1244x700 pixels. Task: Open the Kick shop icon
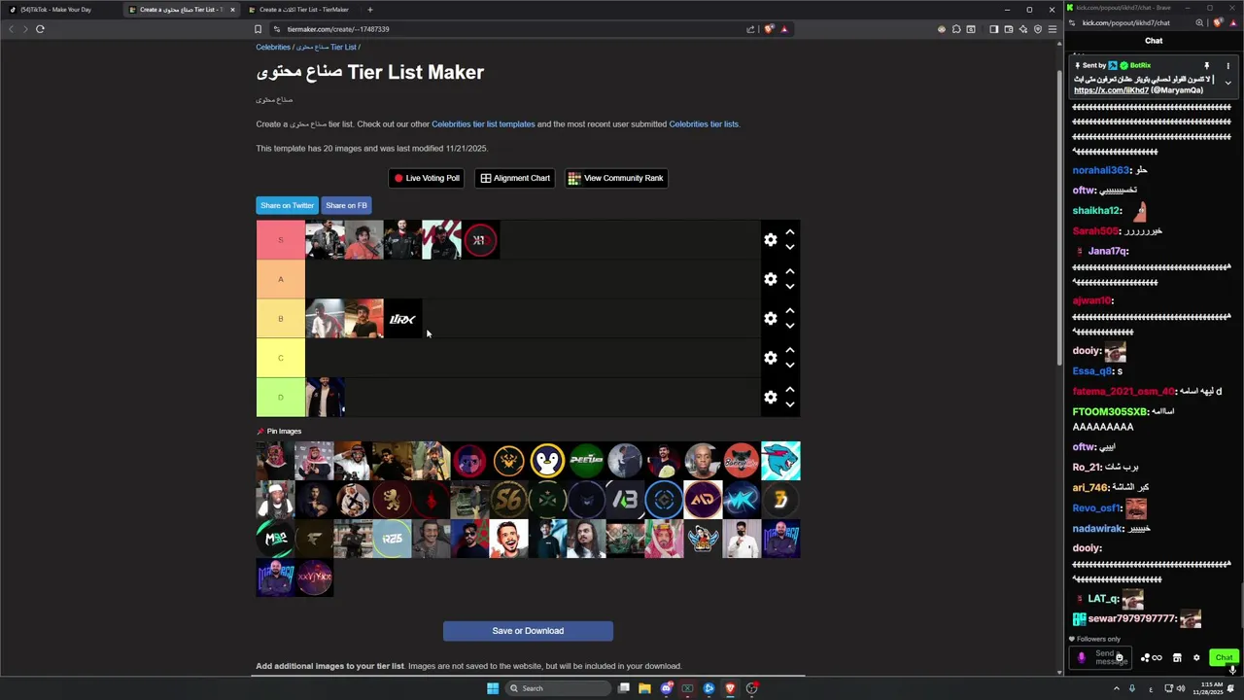(x=1177, y=658)
